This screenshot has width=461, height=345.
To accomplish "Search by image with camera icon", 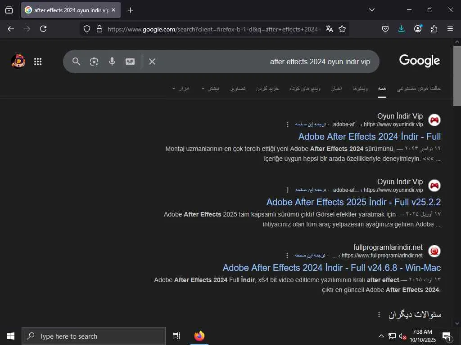I will pyautogui.click(x=94, y=62).
